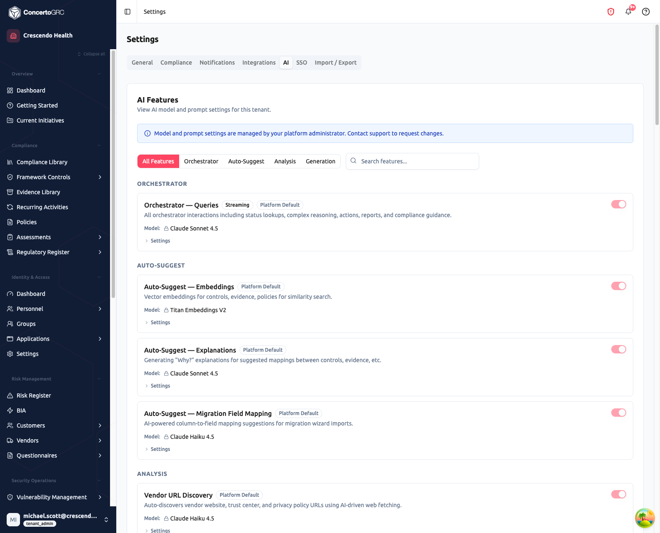Toggle Orchestrator — Queries feature switch
Image resolution: width=660 pixels, height=533 pixels.
click(x=619, y=204)
